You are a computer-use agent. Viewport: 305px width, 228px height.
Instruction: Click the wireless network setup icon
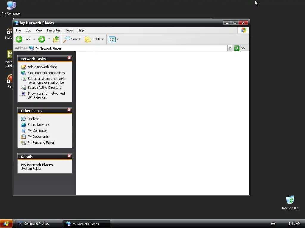pyautogui.click(x=24, y=79)
